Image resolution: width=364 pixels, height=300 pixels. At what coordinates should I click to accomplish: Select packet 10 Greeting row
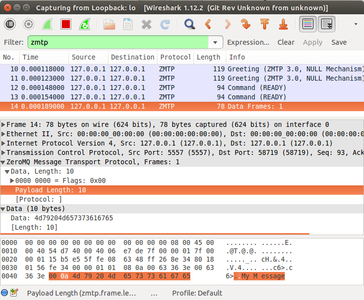(x=182, y=69)
